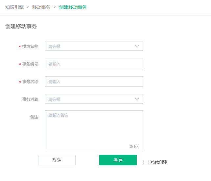This screenshot has height=181, width=211.
Task: Focus the 事务编号 input field
Action: [94, 64]
